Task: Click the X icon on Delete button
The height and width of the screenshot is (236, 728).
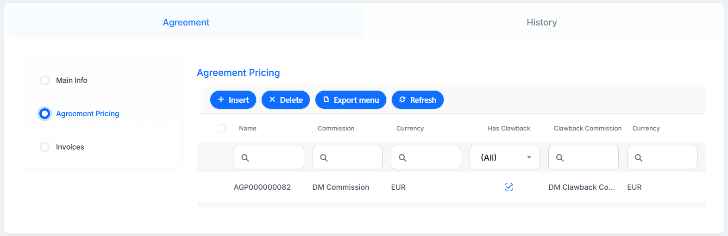Action: tap(272, 99)
